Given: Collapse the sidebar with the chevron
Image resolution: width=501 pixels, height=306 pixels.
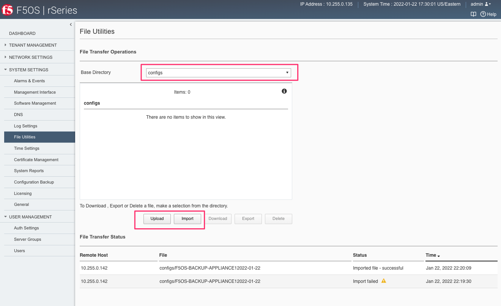Looking at the screenshot, I should tap(71, 25).
